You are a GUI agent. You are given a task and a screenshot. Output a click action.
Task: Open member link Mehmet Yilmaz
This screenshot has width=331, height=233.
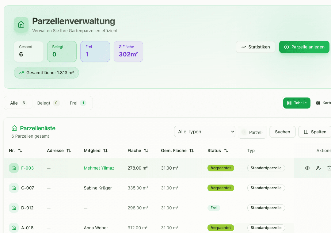99,168
